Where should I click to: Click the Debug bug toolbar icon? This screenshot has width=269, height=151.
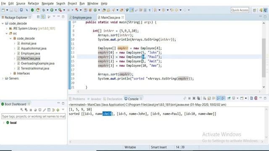click(x=44, y=10)
